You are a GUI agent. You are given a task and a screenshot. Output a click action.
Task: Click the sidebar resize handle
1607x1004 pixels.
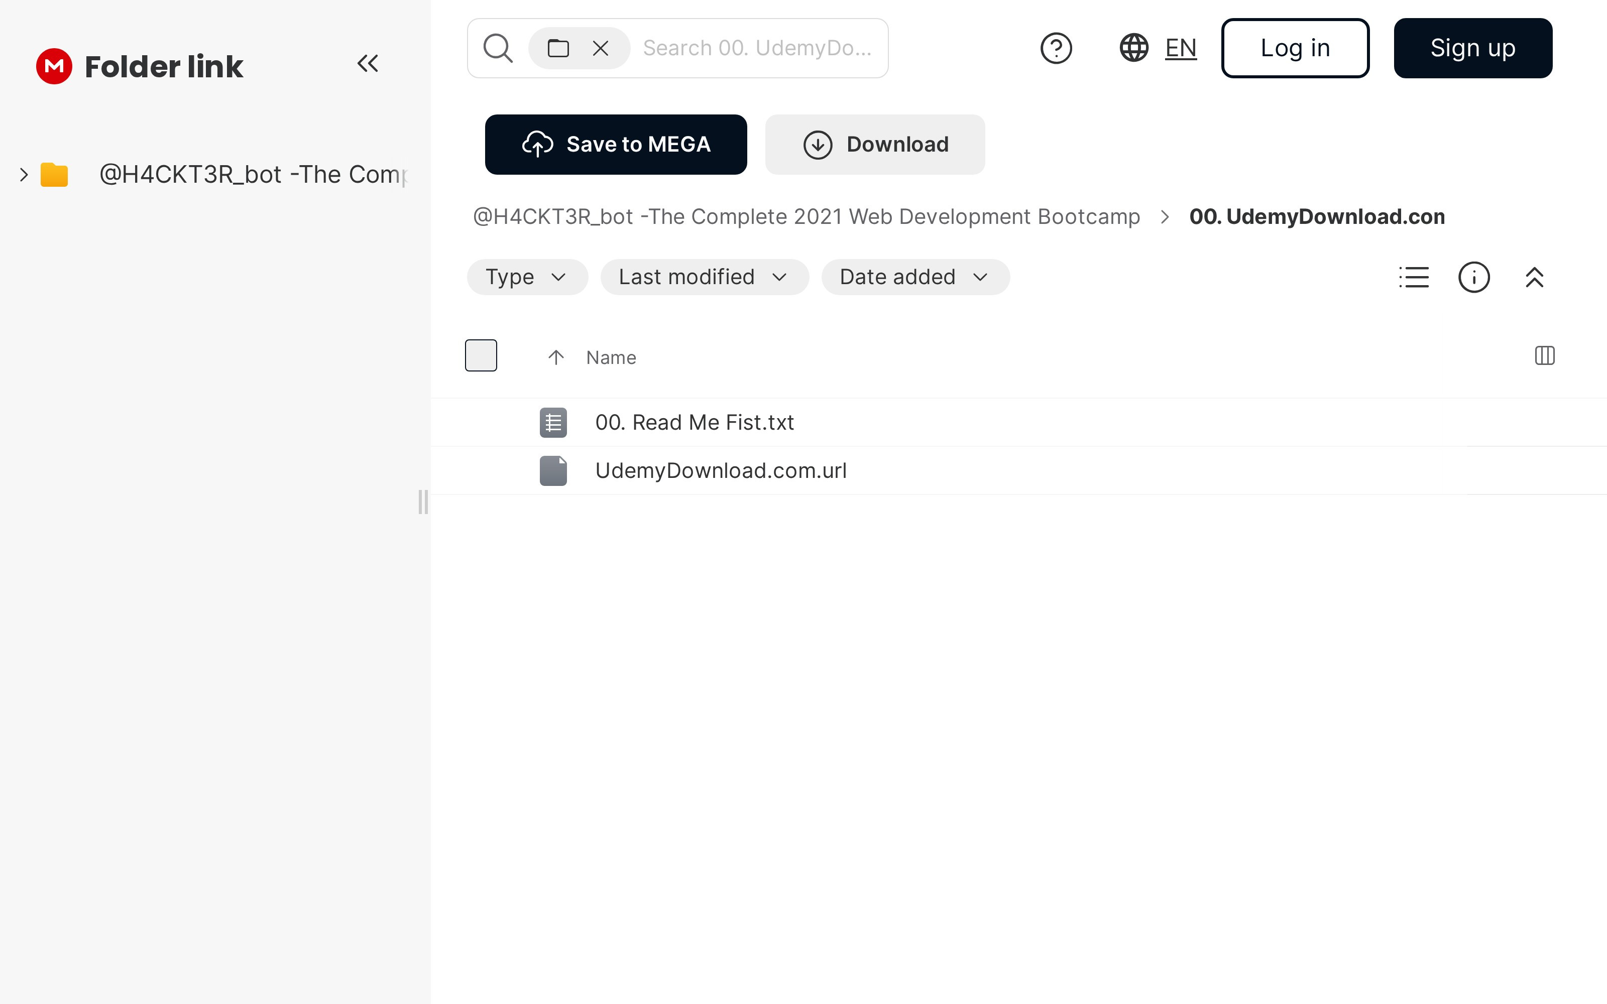[x=423, y=502]
